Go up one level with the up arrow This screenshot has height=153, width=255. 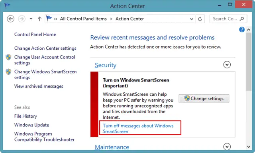[x=39, y=19]
